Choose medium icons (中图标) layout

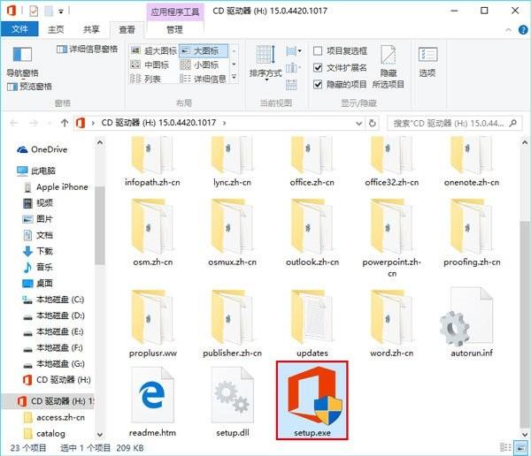(150, 65)
